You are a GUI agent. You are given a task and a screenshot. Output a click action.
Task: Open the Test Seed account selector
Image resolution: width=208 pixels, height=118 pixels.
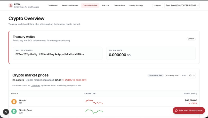click(182, 5)
